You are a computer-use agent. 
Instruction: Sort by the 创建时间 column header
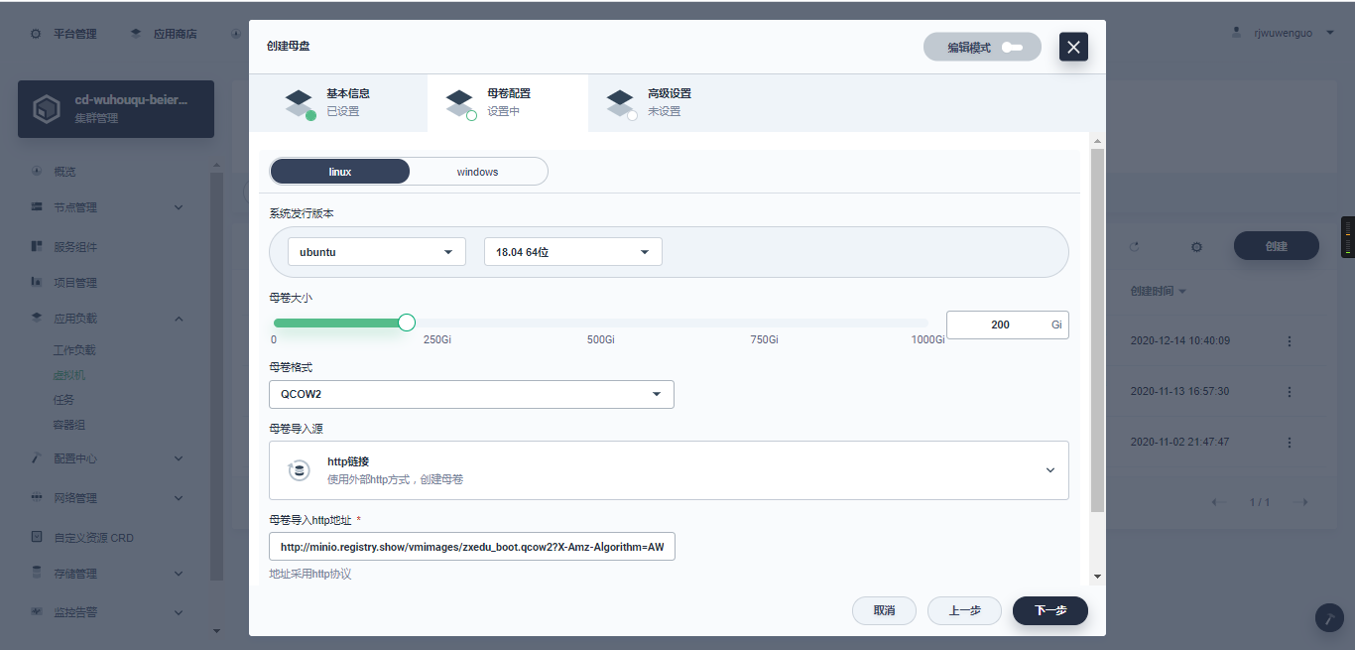(1159, 292)
